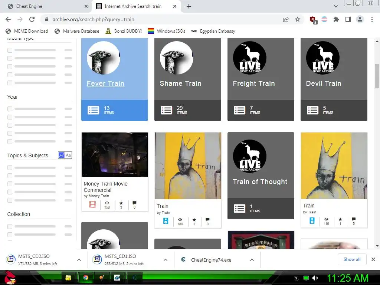Click list icon on Devil Train card
Image resolution: width=380 pixels, height=285 pixels.
312,110
